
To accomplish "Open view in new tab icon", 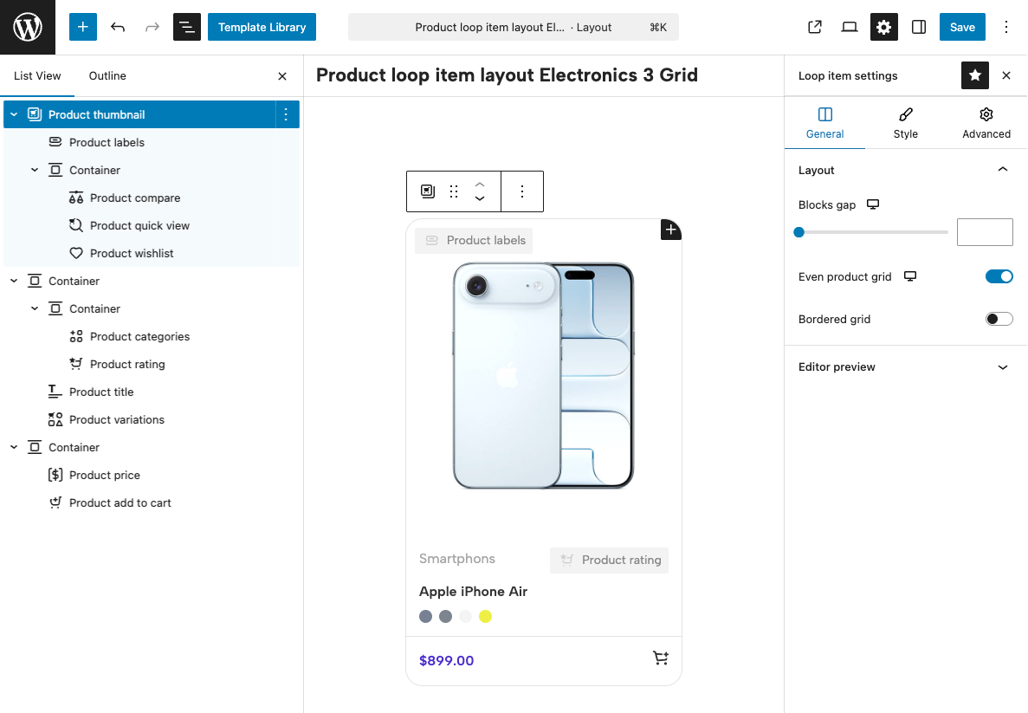I will (x=815, y=27).
